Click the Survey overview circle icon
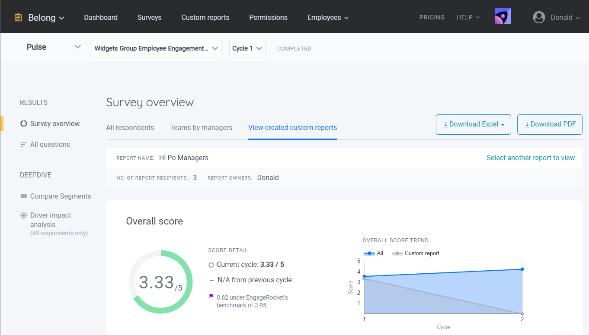The width and height of the screenshot is (589, 335). click(24, 123)
